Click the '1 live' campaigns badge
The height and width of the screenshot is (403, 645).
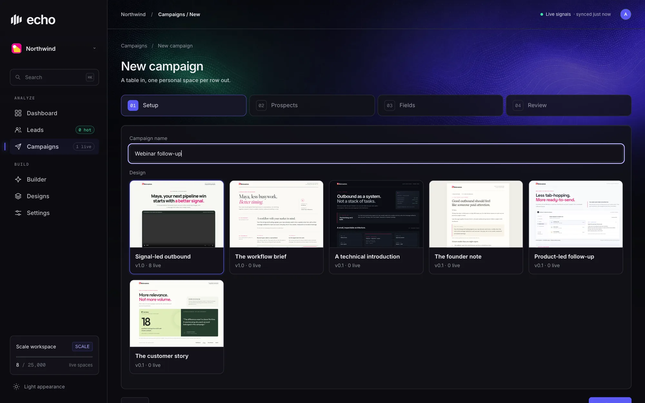click(84, 147)
